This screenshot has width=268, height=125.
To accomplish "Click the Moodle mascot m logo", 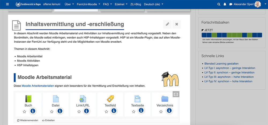I will point(170,79).
